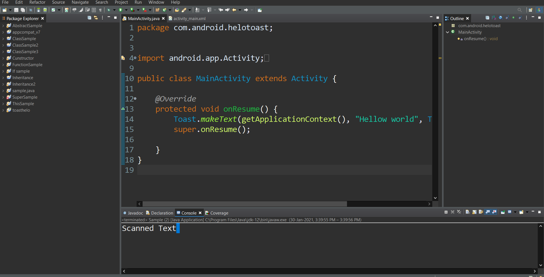This screenshot has height=277, width=544.
Task: Collapse MainActivity in Outline tree
Action: pos(447,32)
